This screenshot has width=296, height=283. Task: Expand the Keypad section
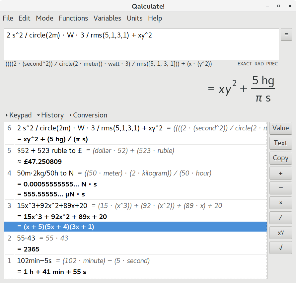[x=19, y=115]
